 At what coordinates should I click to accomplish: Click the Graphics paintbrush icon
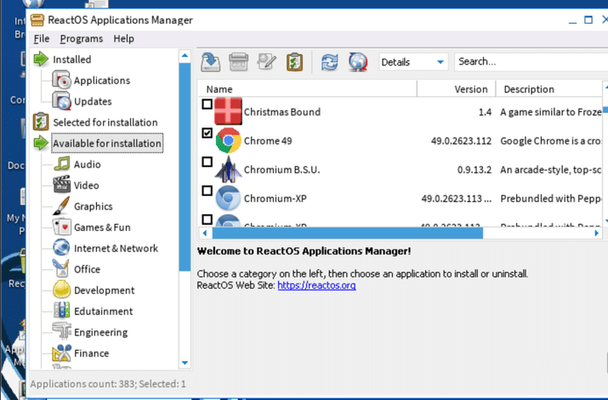61,206
